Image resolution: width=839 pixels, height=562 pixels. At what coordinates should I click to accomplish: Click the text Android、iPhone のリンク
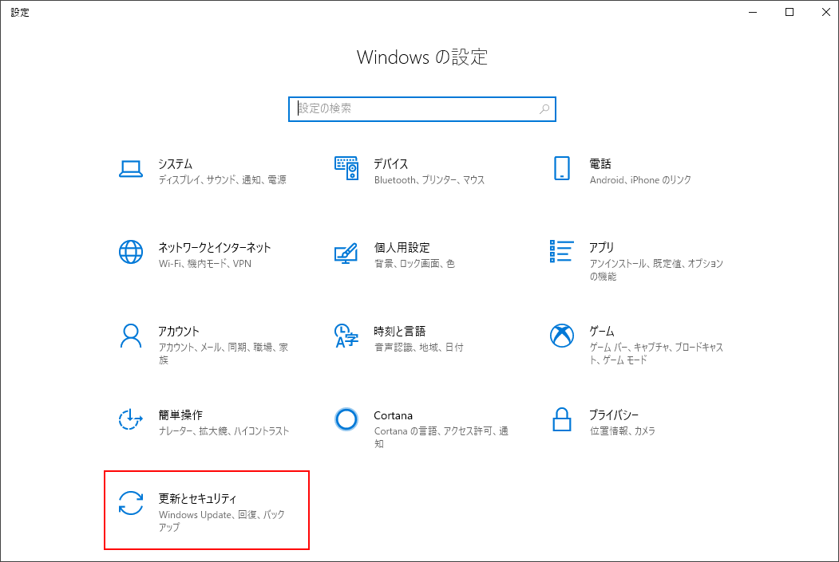tap(640, 180)
